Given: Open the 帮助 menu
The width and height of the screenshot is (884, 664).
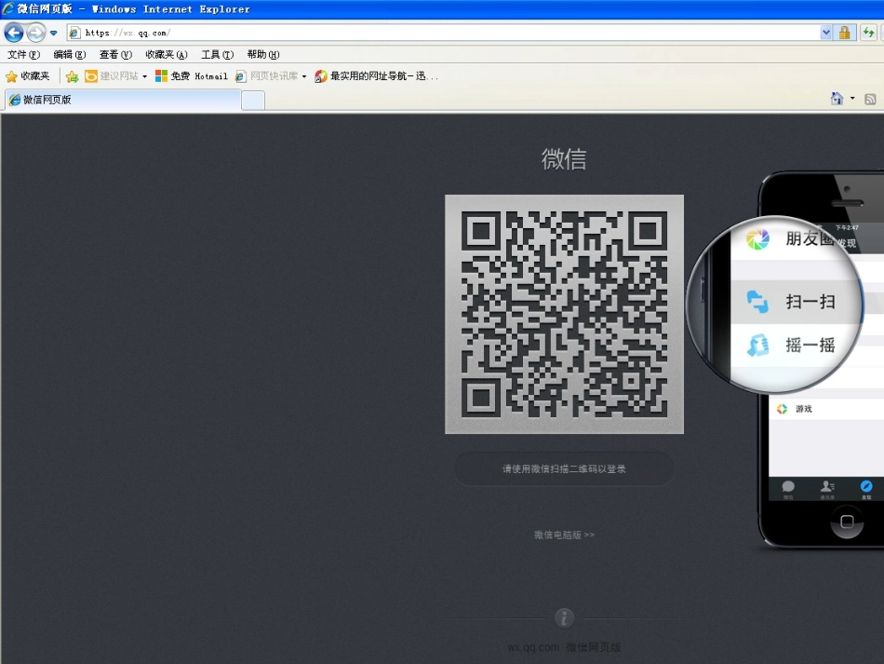Looking at the screenshot, I should coord(263,55).
